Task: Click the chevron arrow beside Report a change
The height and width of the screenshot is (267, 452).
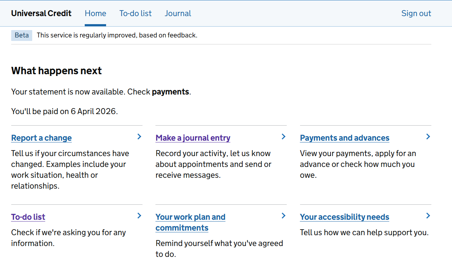Action: click(139, 137)
